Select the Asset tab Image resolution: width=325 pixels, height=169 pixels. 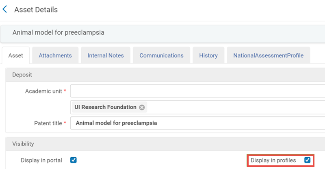coord(15,55)
